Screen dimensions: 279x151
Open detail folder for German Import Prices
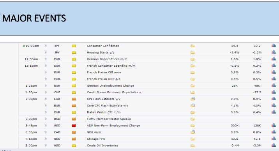(x=192, y=59)
